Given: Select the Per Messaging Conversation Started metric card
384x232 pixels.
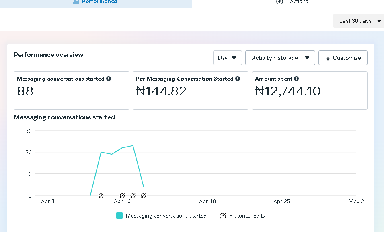Looking at the screenshot, I should point(191,91).
